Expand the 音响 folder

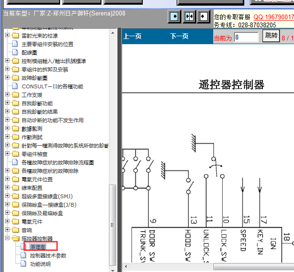click(x=8, y=229)
